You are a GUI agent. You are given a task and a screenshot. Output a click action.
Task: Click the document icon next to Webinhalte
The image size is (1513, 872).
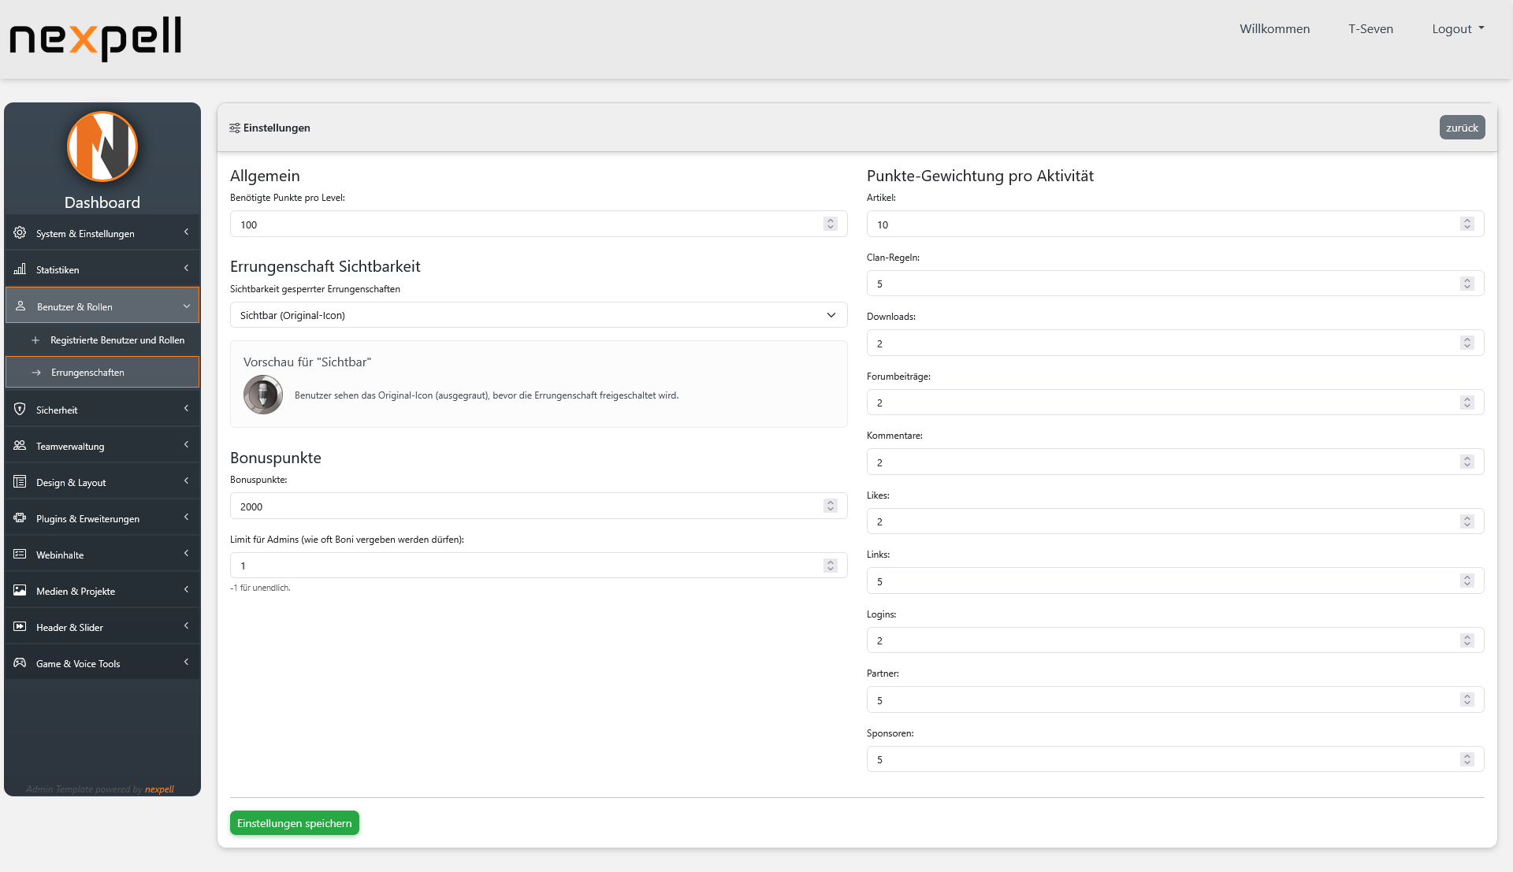tap(19, 554)
